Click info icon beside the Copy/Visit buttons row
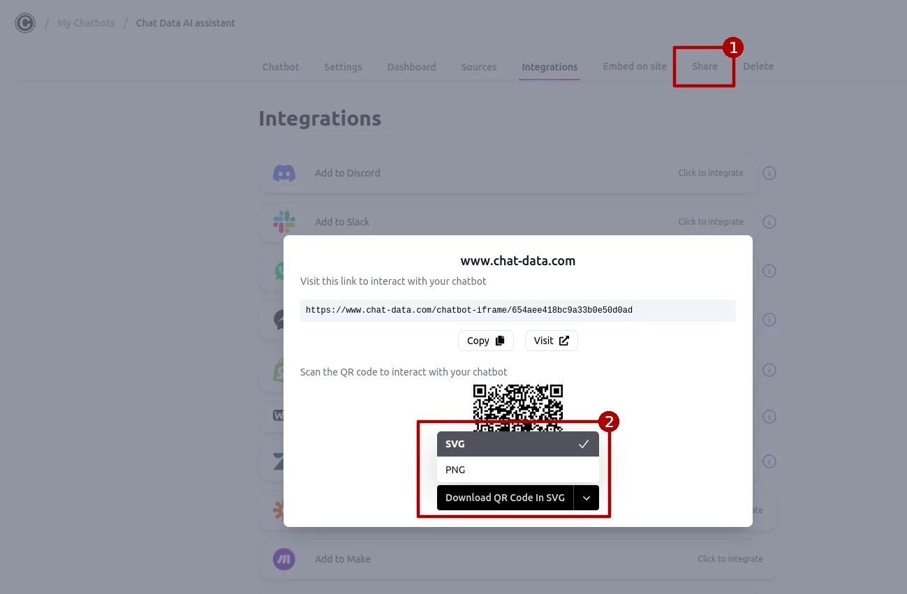Viewport: 907px width, 594px height. point(769,320)
